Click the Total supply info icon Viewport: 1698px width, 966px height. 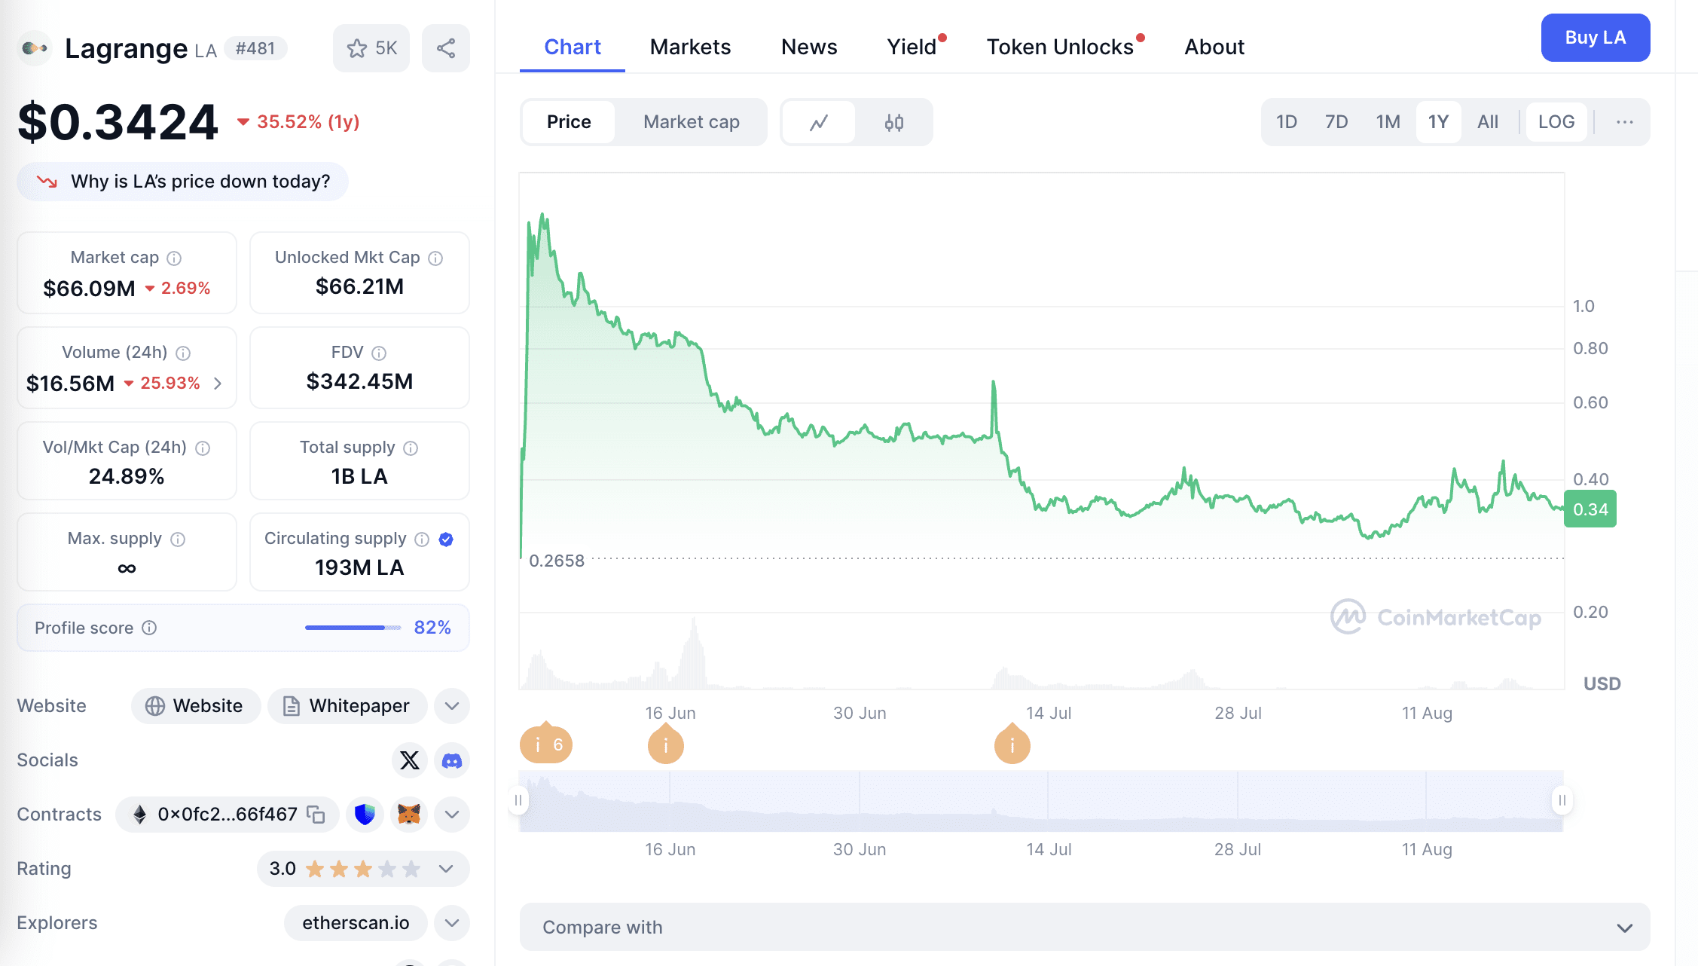pyautogui.click(x=411, y=448)
